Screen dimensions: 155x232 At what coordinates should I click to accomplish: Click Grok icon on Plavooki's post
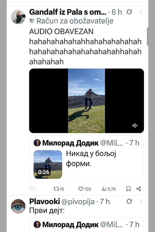coord(130,201)
